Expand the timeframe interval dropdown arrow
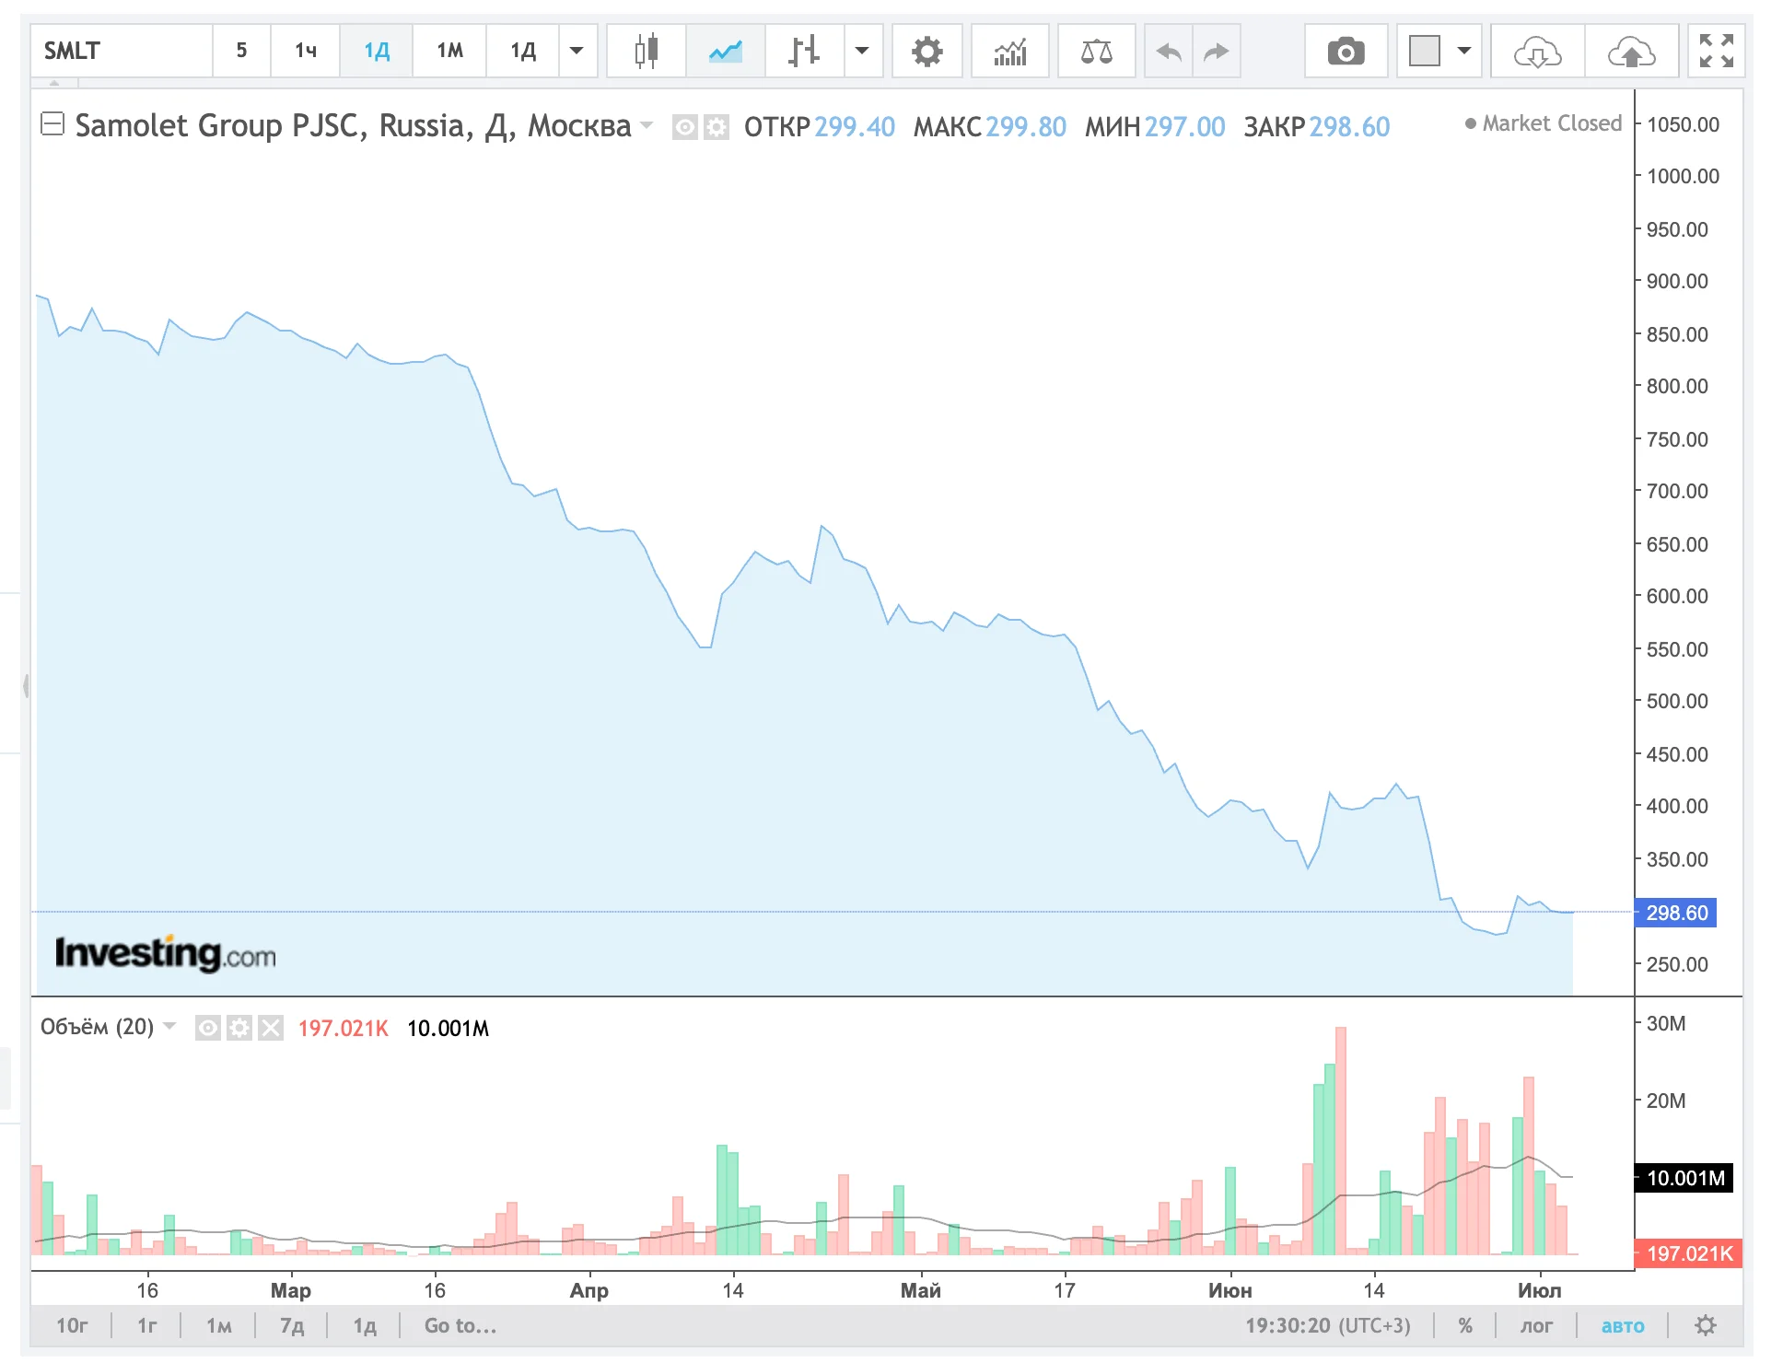The image size is (1783, 1363). tap(577, 51)
